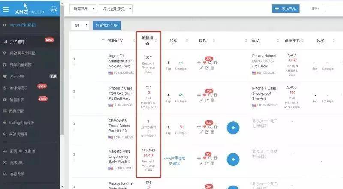
Task: Open the hamburger menu beside AMZ Tracker logo
Action: pos(6,9)
